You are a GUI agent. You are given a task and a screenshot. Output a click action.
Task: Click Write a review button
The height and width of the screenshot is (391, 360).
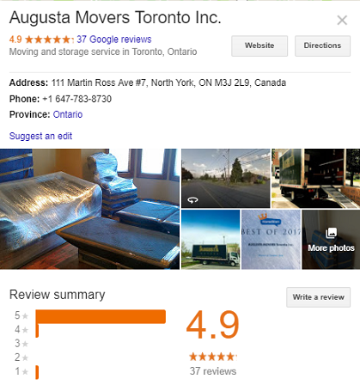click(318, 297)
